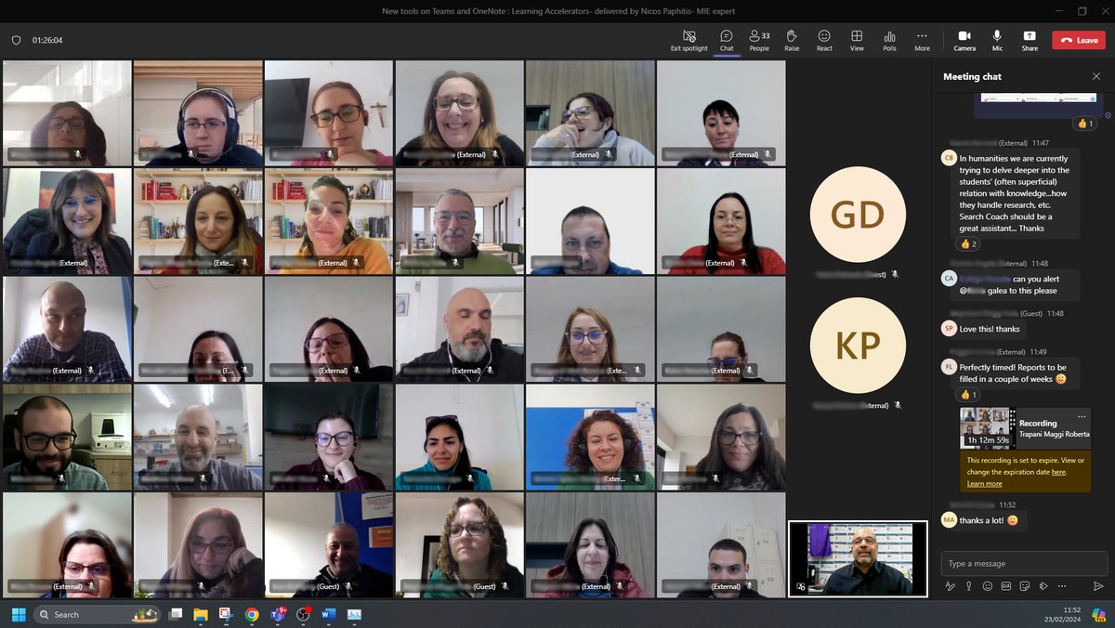Unmute the Mic
1115x628 pixels.
(997, 39)
